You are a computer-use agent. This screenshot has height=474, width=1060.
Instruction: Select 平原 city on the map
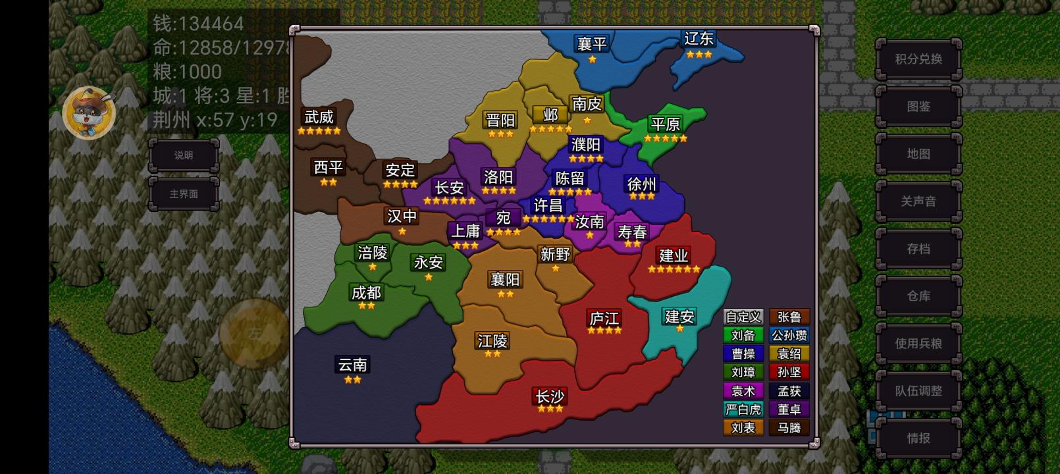click(665, 124)
